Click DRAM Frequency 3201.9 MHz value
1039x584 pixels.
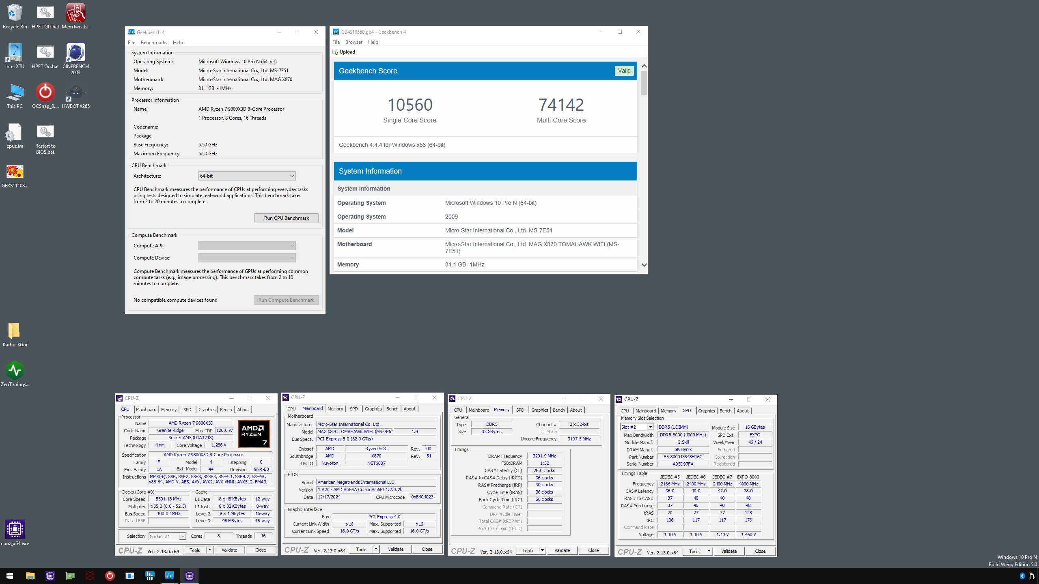pyautogui.click(x=544, y=456)
